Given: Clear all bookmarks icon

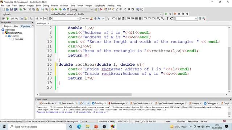Looking at the screenshot, I should (x=187, y=14).
